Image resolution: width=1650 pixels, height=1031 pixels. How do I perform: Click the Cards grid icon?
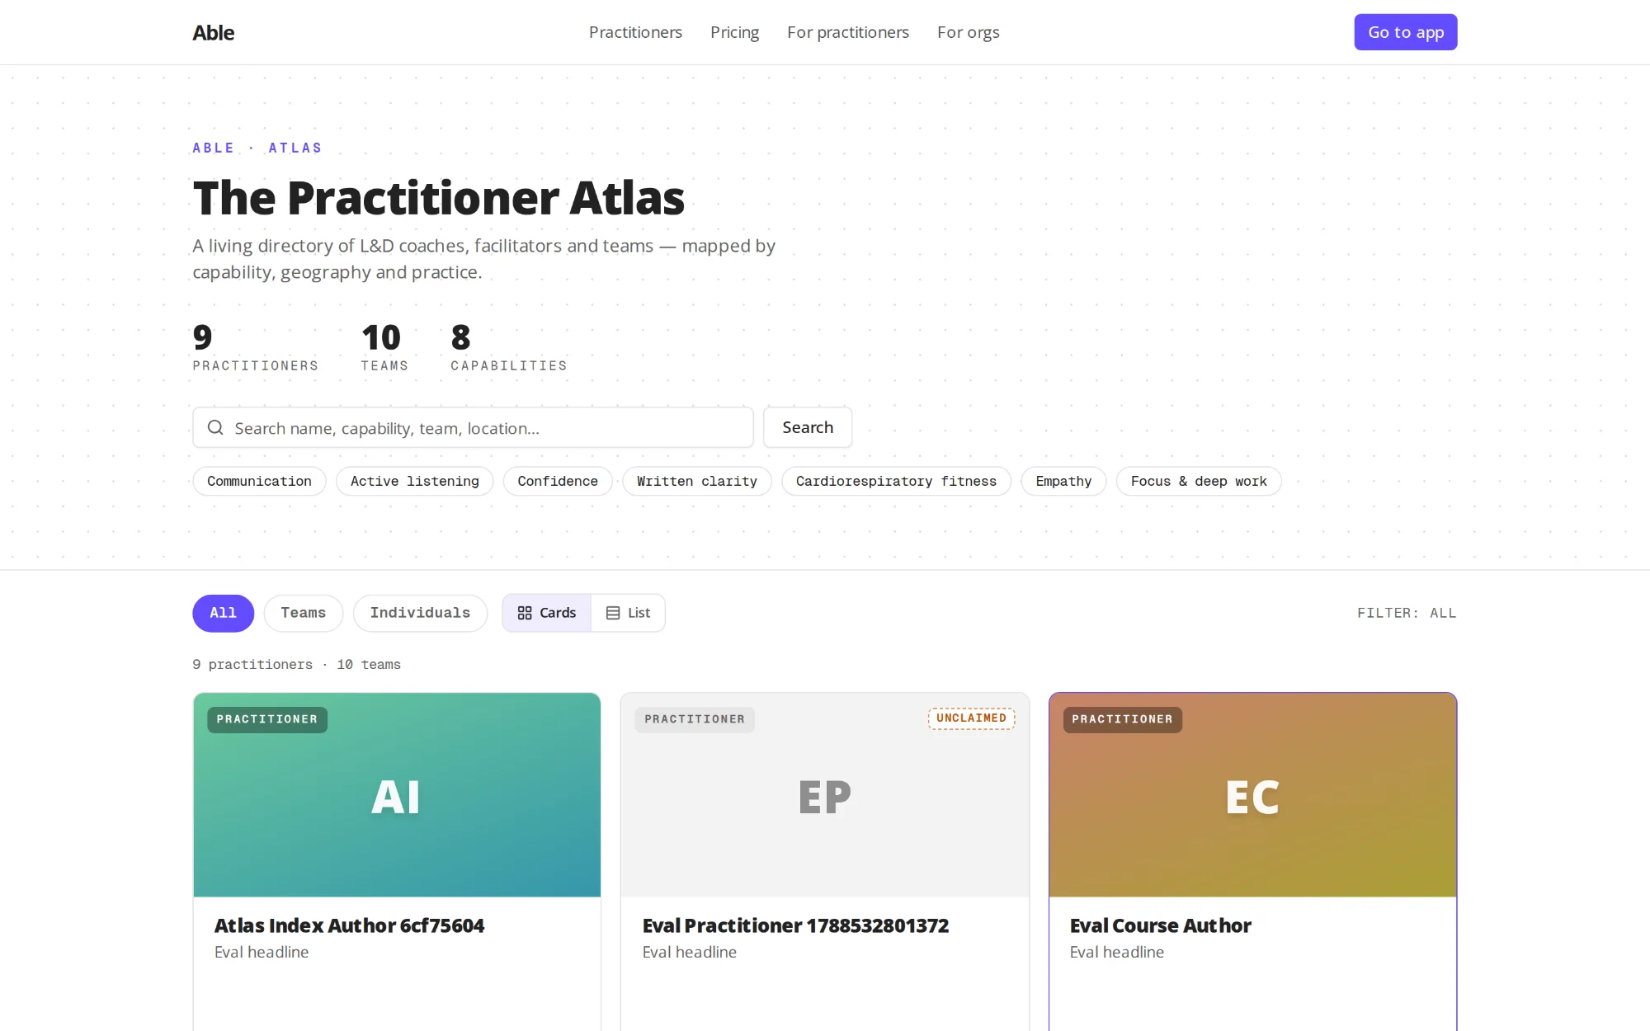pos(525,613)
